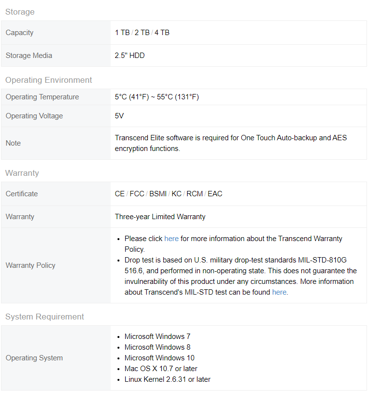Click the Operating System row label
This screenshot has height=393, width=369.
pos(34,358)
